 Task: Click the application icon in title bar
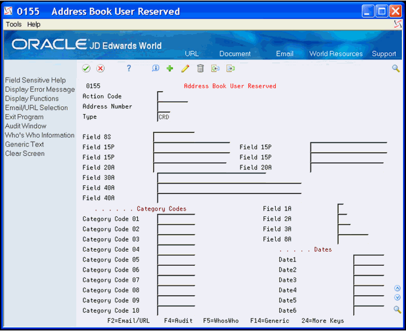[8, 11]
